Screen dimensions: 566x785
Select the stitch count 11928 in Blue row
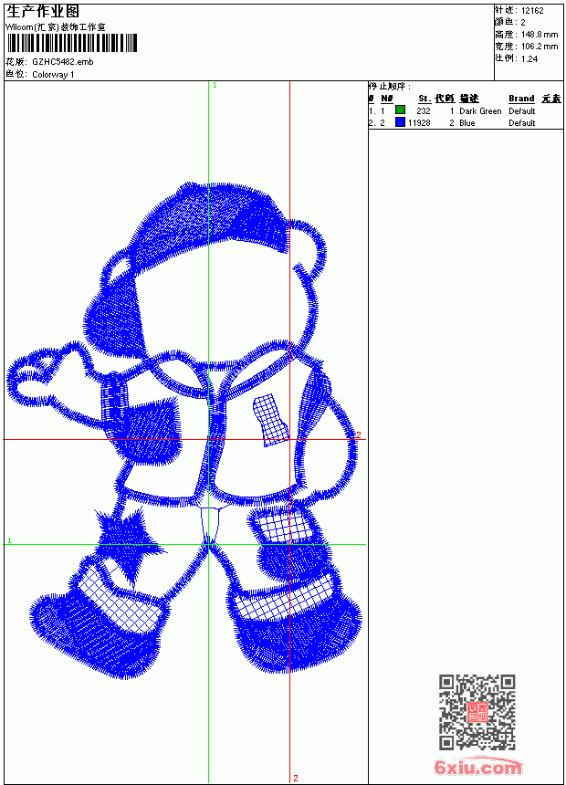tap(419, 123)
